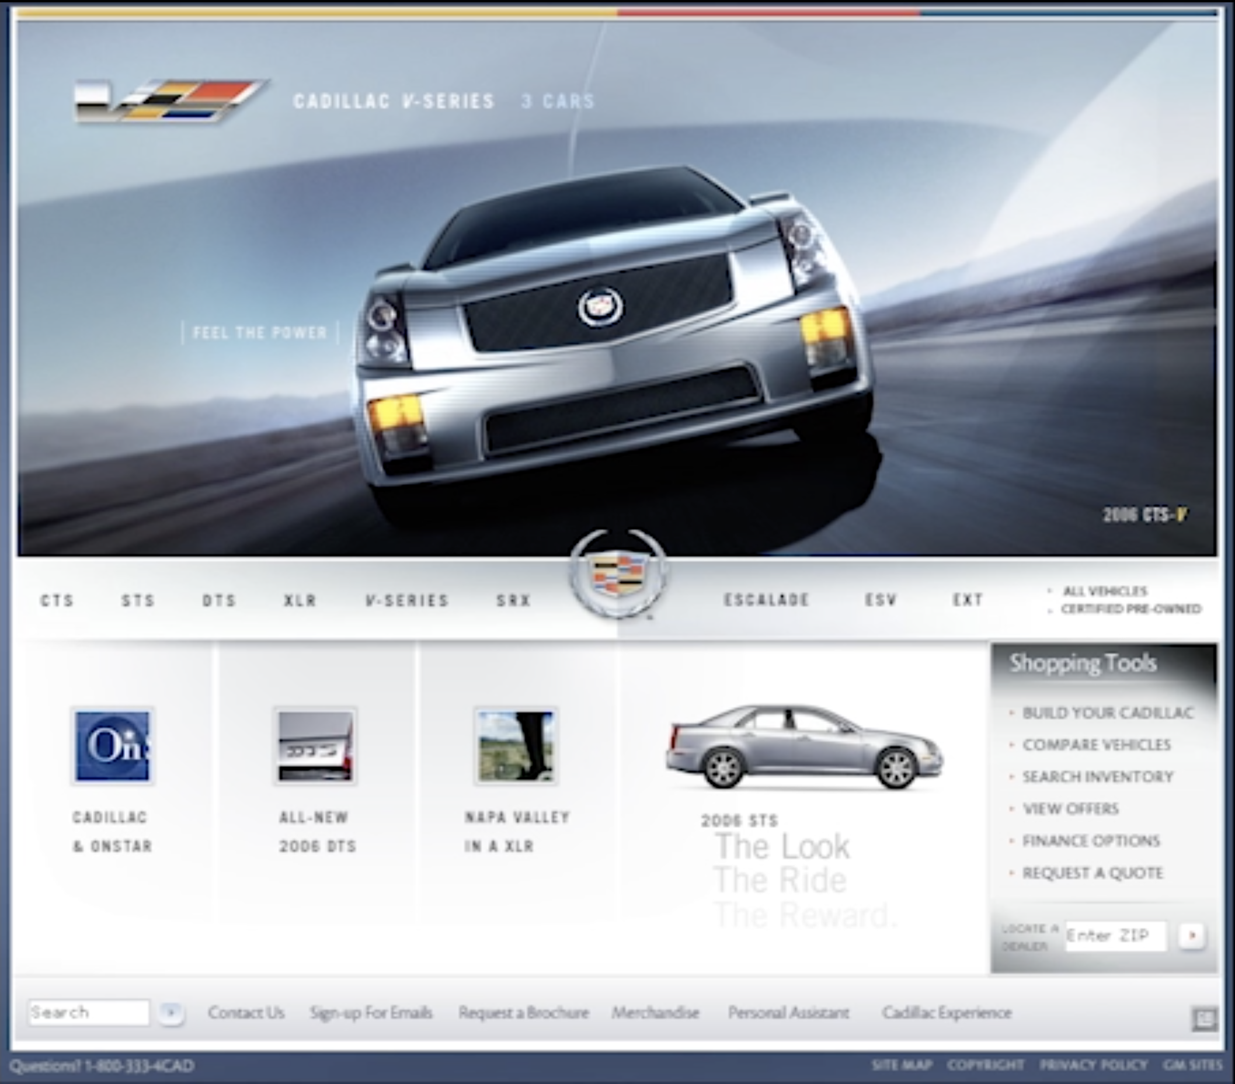Click the Feel The Power banner text
The image size is (1235, 1084).
(260, 333)
